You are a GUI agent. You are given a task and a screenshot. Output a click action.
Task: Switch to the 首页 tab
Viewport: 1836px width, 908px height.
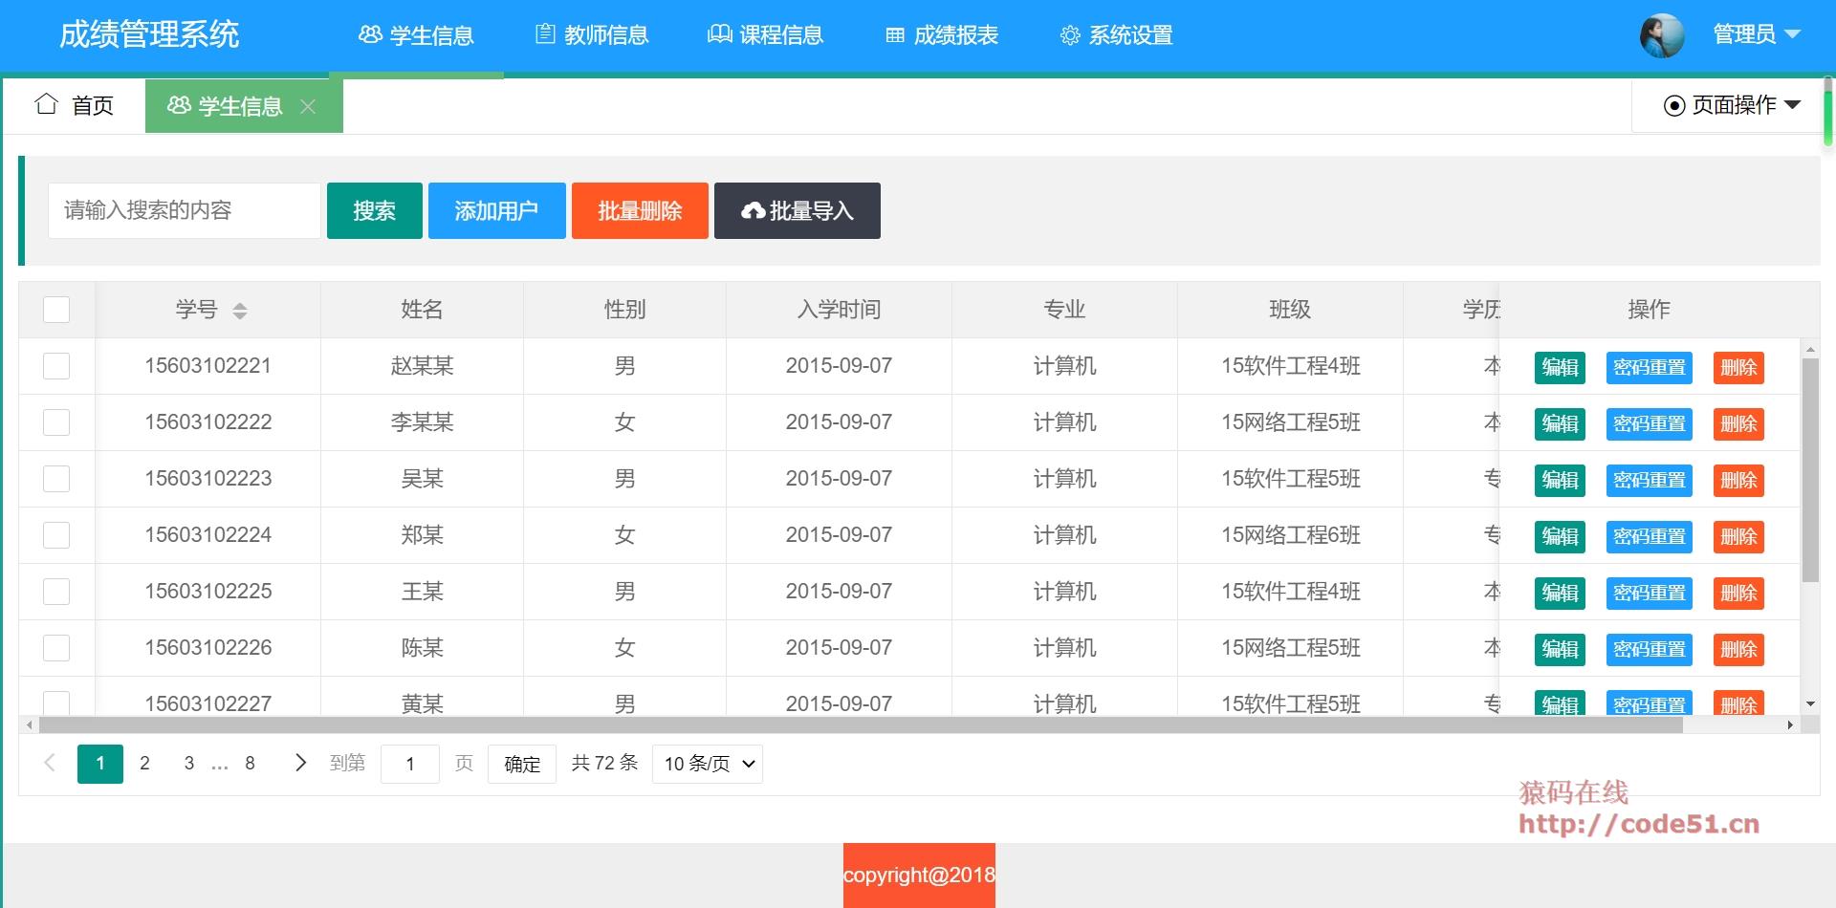(x=75, y=105)
